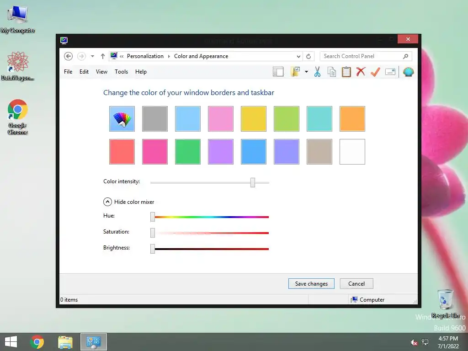468x351 pixels.
Task: Click the Computer status bar entry
Action: click(x=368, y=300)
